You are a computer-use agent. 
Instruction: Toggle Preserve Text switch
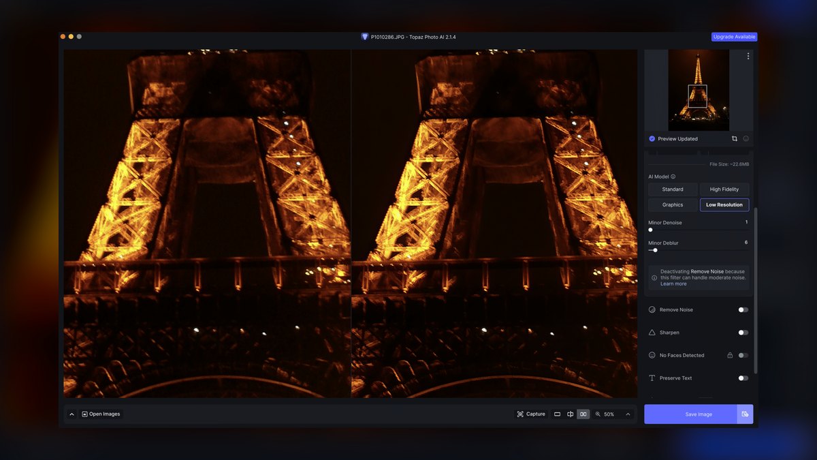743,378
